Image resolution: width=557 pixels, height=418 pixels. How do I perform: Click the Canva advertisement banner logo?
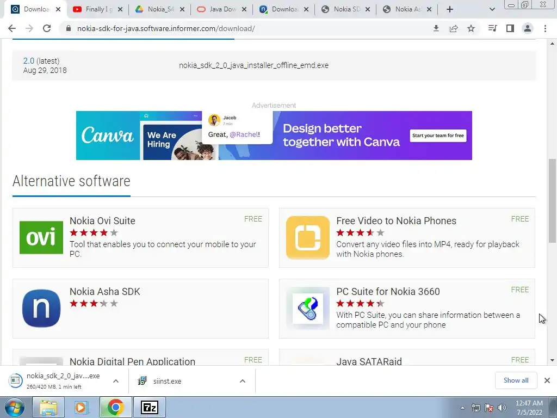(x=107, y=136)
